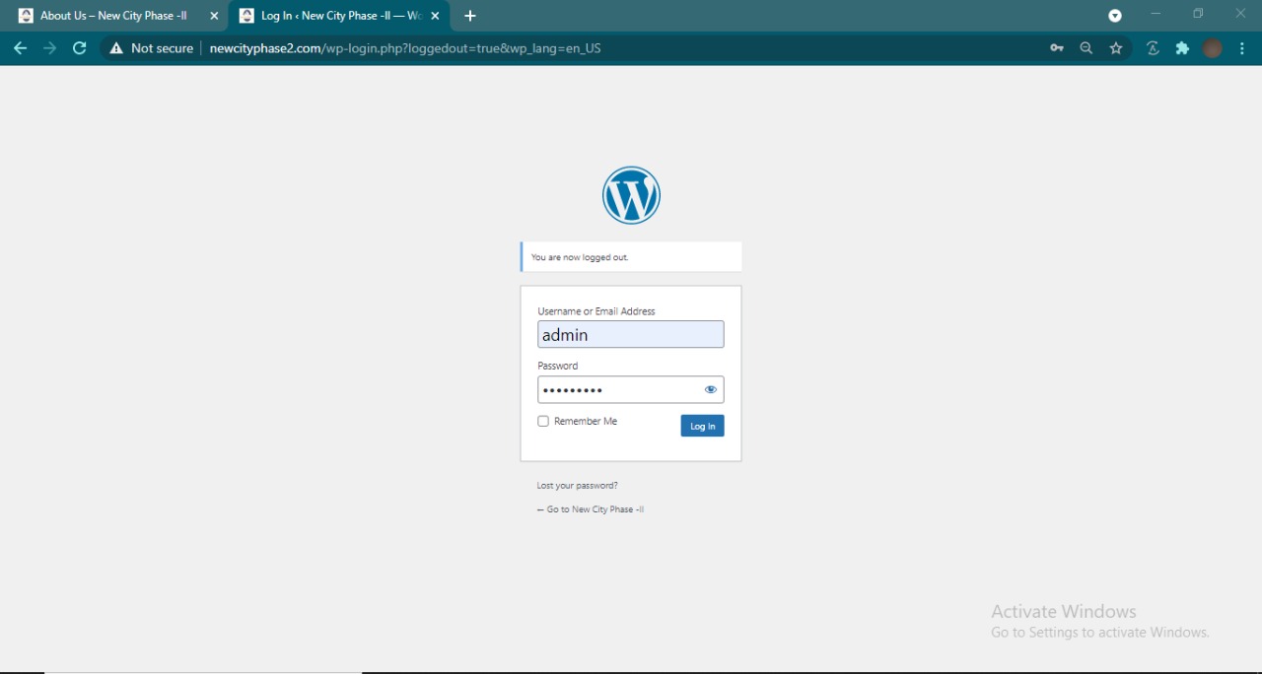Image resolution: width=1262 pixels, height=674 pixels.
Task: Click the You are now logged out notice
Action: coord(631,257)
